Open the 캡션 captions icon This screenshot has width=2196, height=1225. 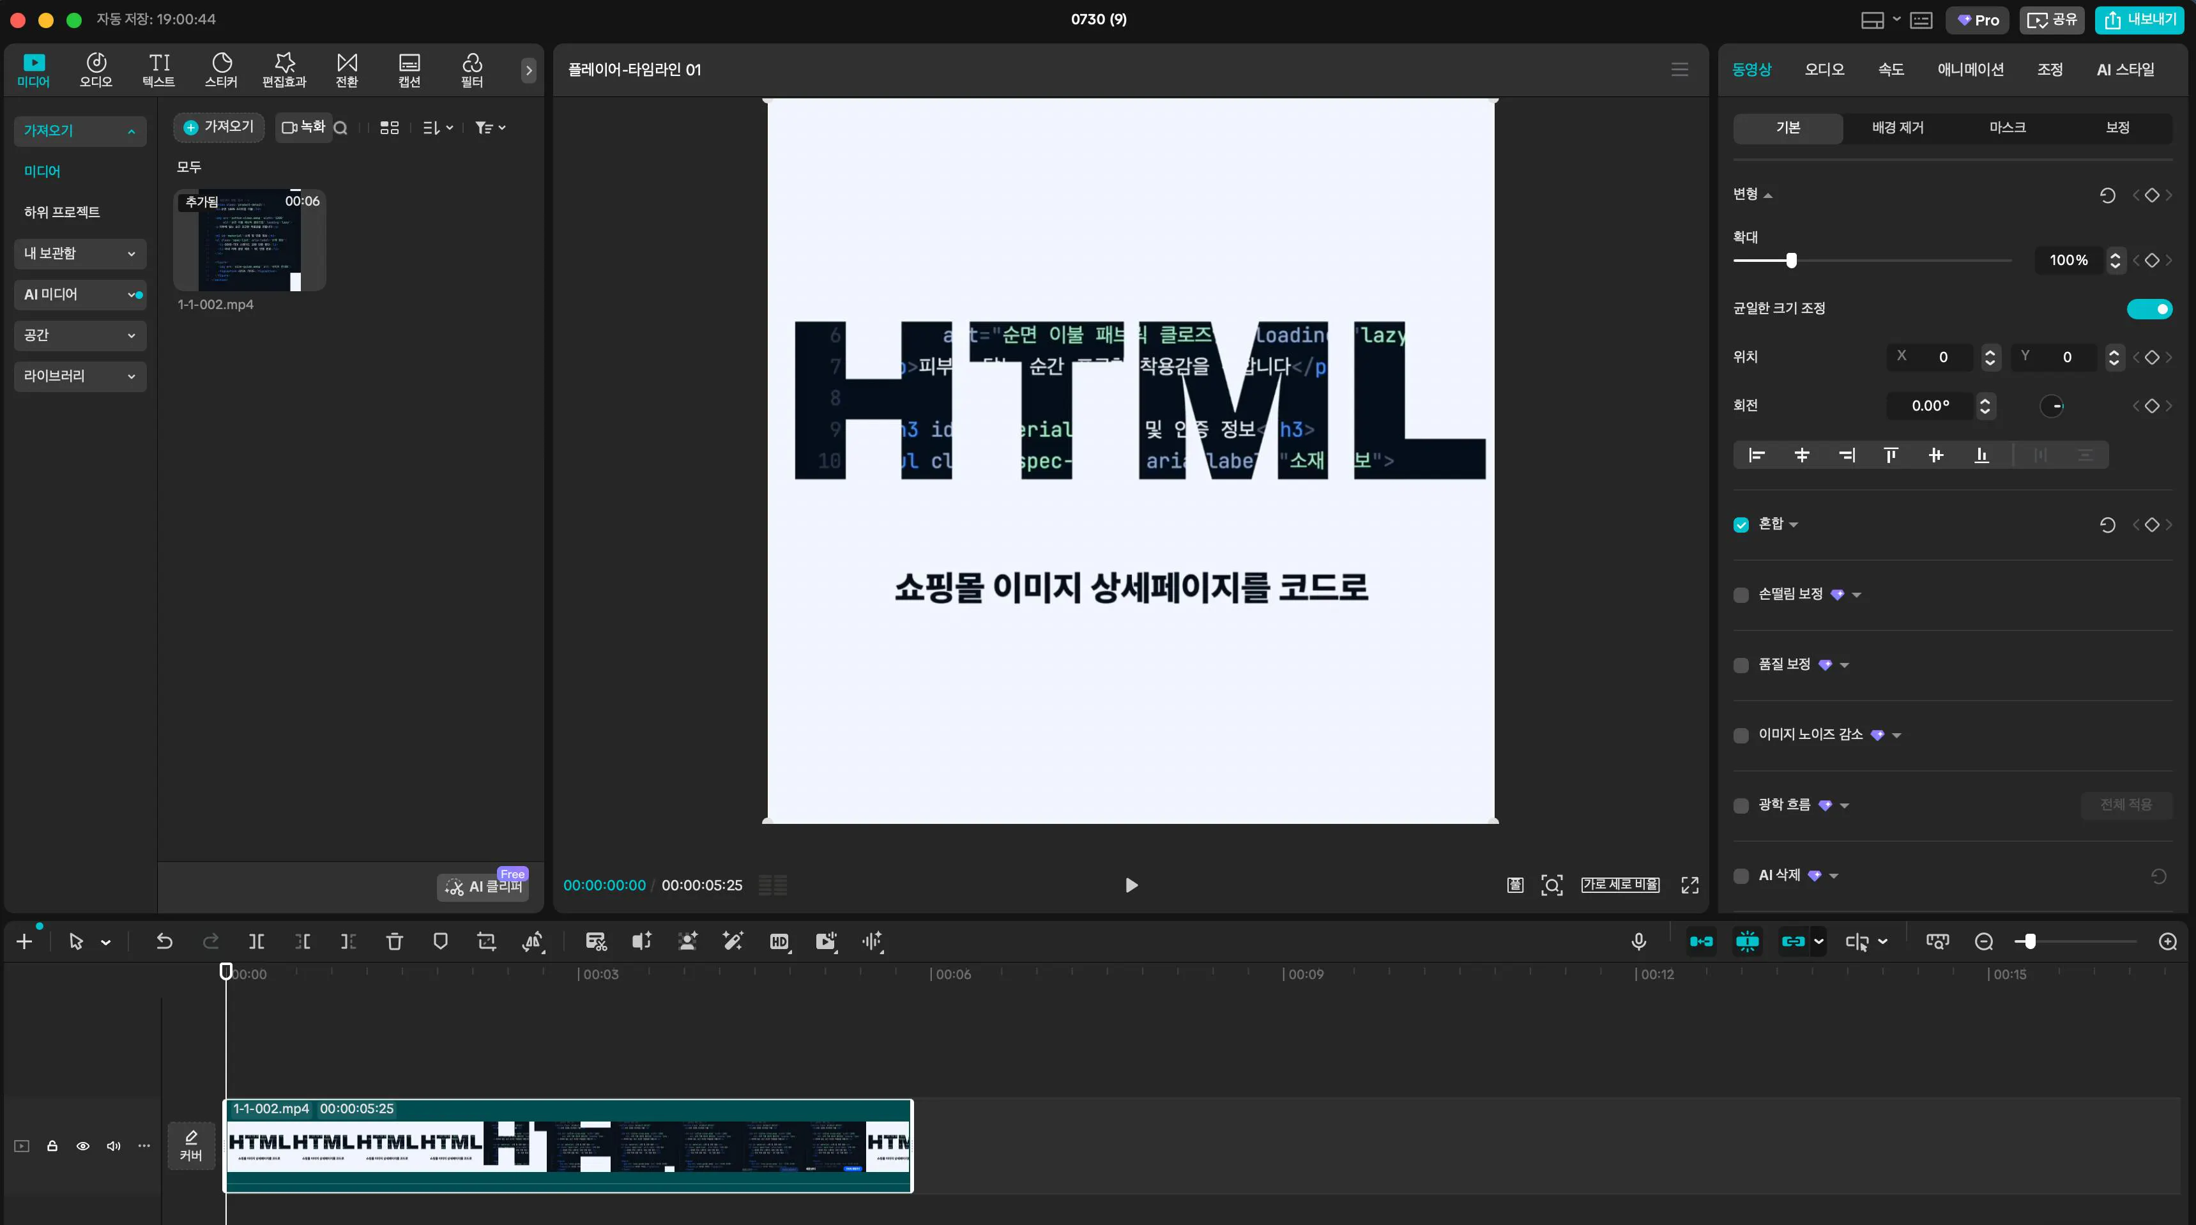[x=410, y=70]
